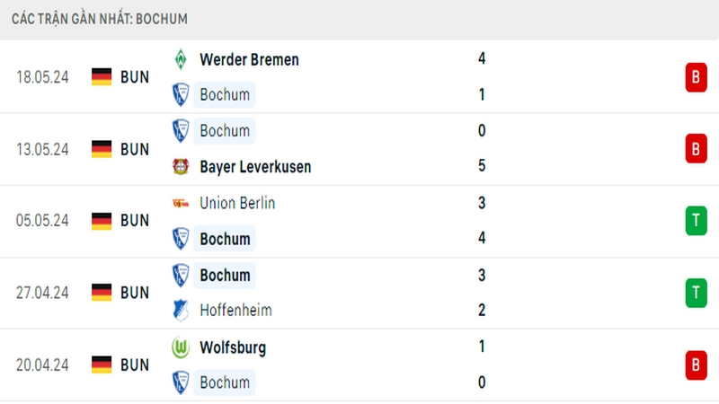Click German flag next to 13.05.24
Image resolution: width=719 pixels, height=404 pixels.
102,149
